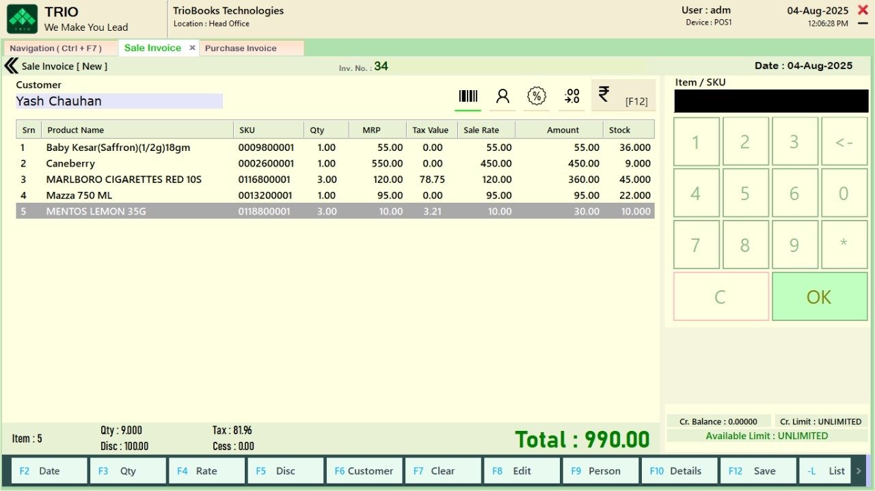Open the percent discount icon
The height and width of the screenshot is (491, 875).
coord(537,96)
